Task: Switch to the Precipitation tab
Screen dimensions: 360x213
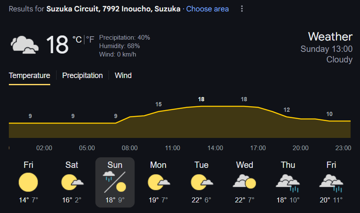Action: point(82,75)
